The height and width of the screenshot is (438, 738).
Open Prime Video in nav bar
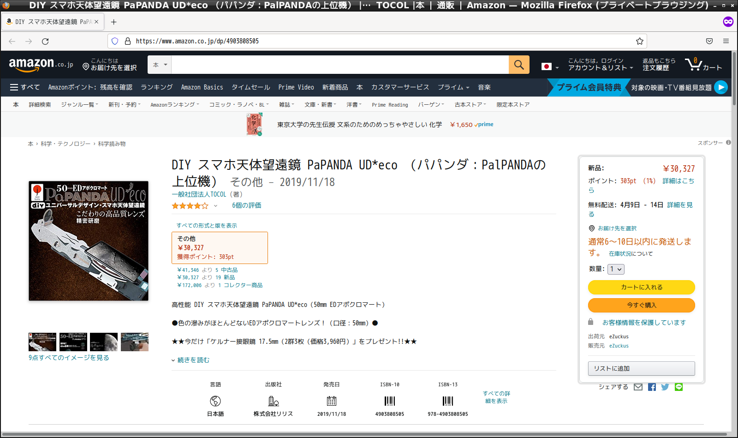pos(296,87)
